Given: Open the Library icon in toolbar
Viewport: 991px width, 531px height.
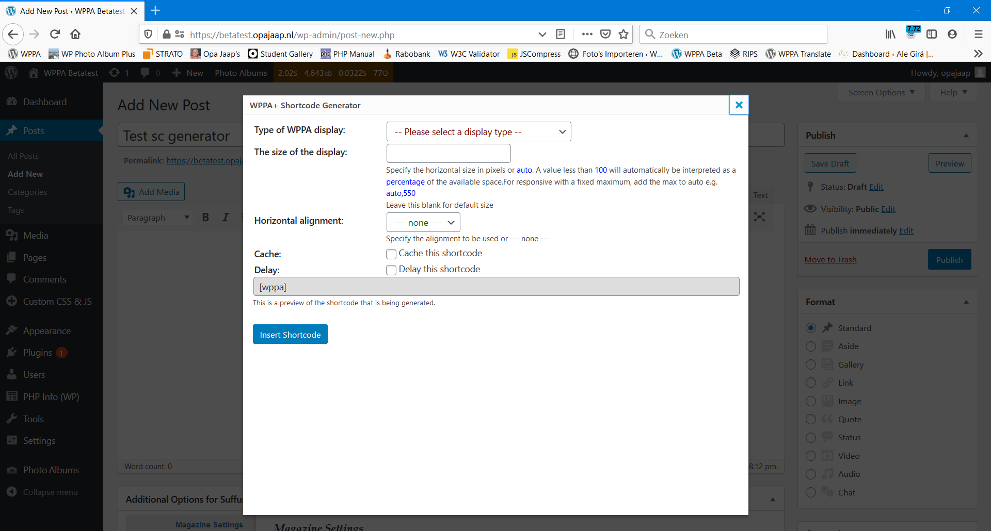Looking at the screenshot, I should click(x=890, y=35).
